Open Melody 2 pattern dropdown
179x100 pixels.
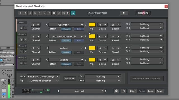click(66, 48)
